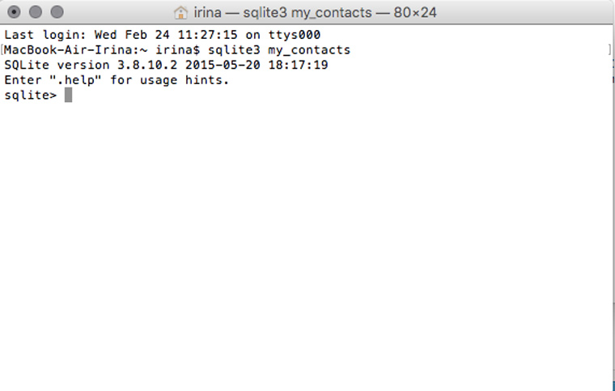Image resolution: width=615 pixels, height=391 pixels.
Task: Click the "sqlite>" prompt text
Action: (x=31, y=96)
